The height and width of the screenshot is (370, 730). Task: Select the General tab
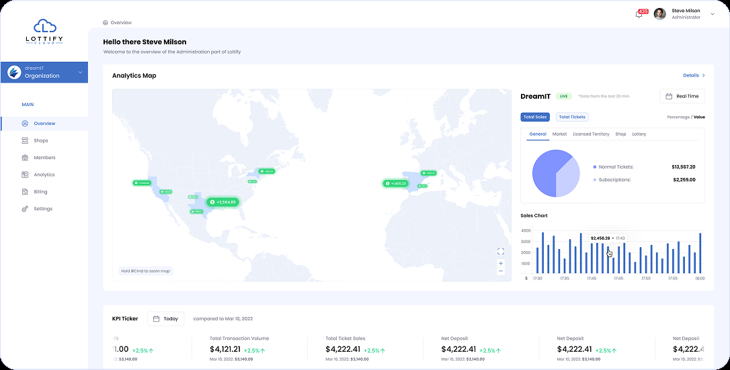coord(538,134)
